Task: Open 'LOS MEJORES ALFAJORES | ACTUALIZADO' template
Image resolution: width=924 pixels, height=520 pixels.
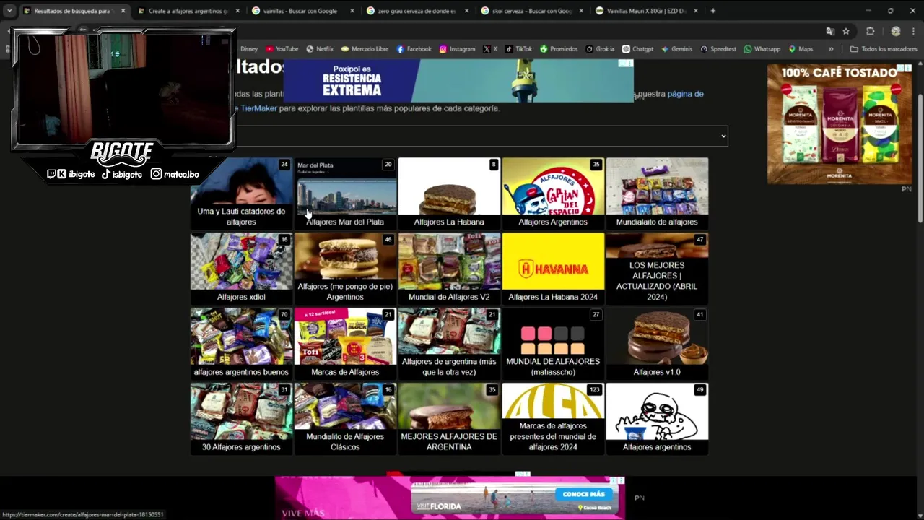Action: pyautogui.click(x=657, y=268)
